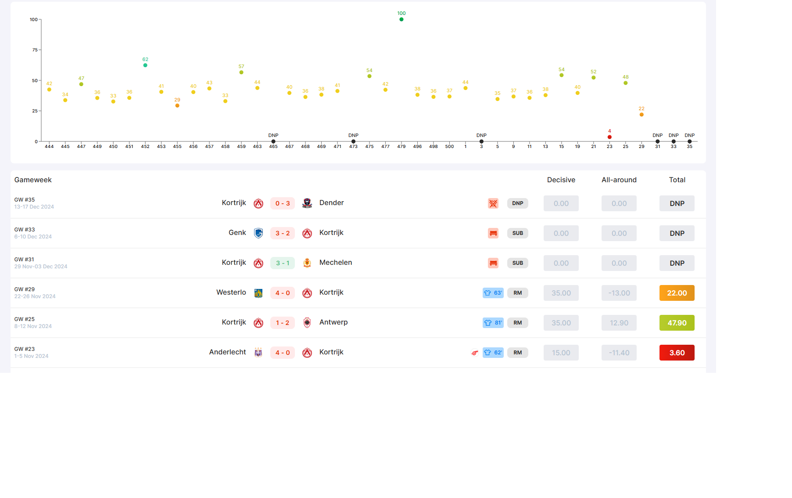The width and height of the screenshot is (792, 498).
Task: Select the green 100-point dot on chart
Action: point(401,19)
